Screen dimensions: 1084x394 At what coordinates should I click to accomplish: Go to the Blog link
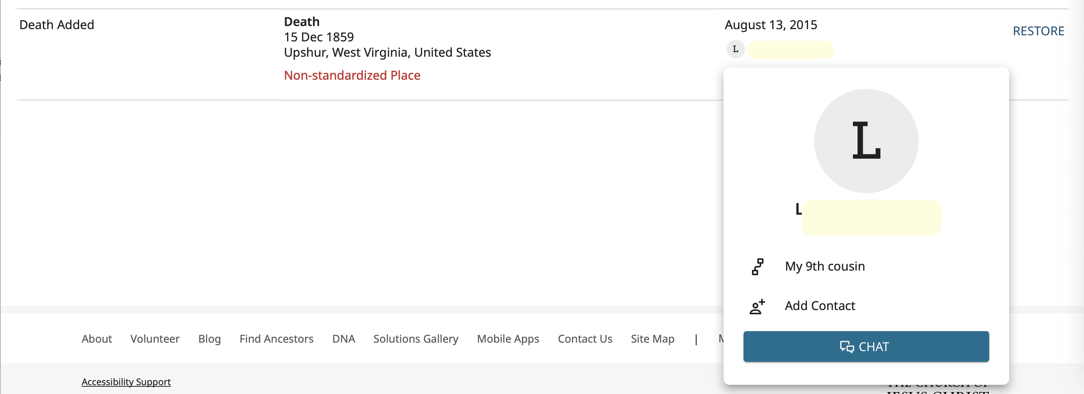[x=210, y=338]
